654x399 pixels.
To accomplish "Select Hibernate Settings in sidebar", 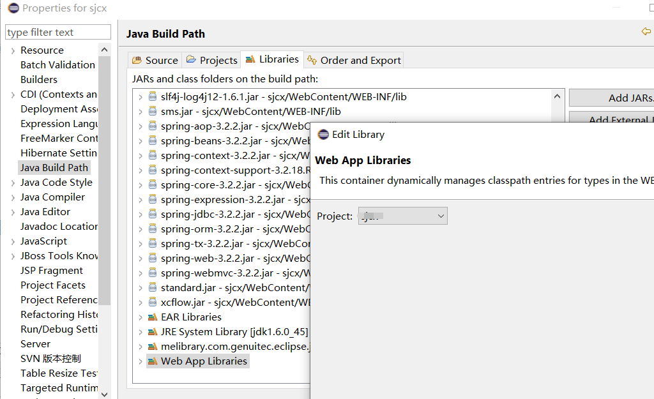I will [59, 153].
